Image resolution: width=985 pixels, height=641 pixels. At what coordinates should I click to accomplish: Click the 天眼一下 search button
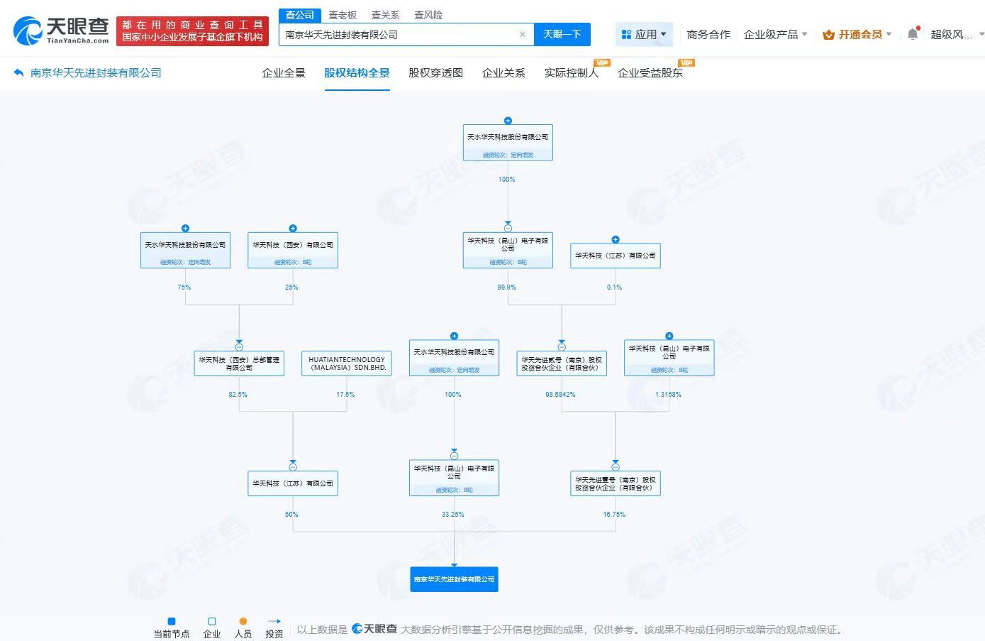click(x=562, y=34)
